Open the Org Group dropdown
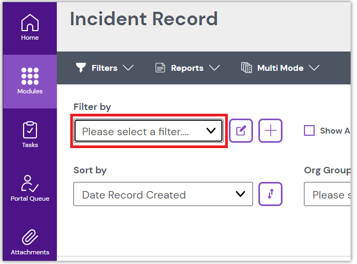The width and height of the screenshot is (357, 264). 328,194
